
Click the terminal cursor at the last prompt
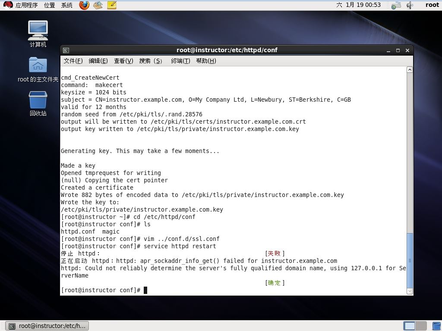coord(145,290)
